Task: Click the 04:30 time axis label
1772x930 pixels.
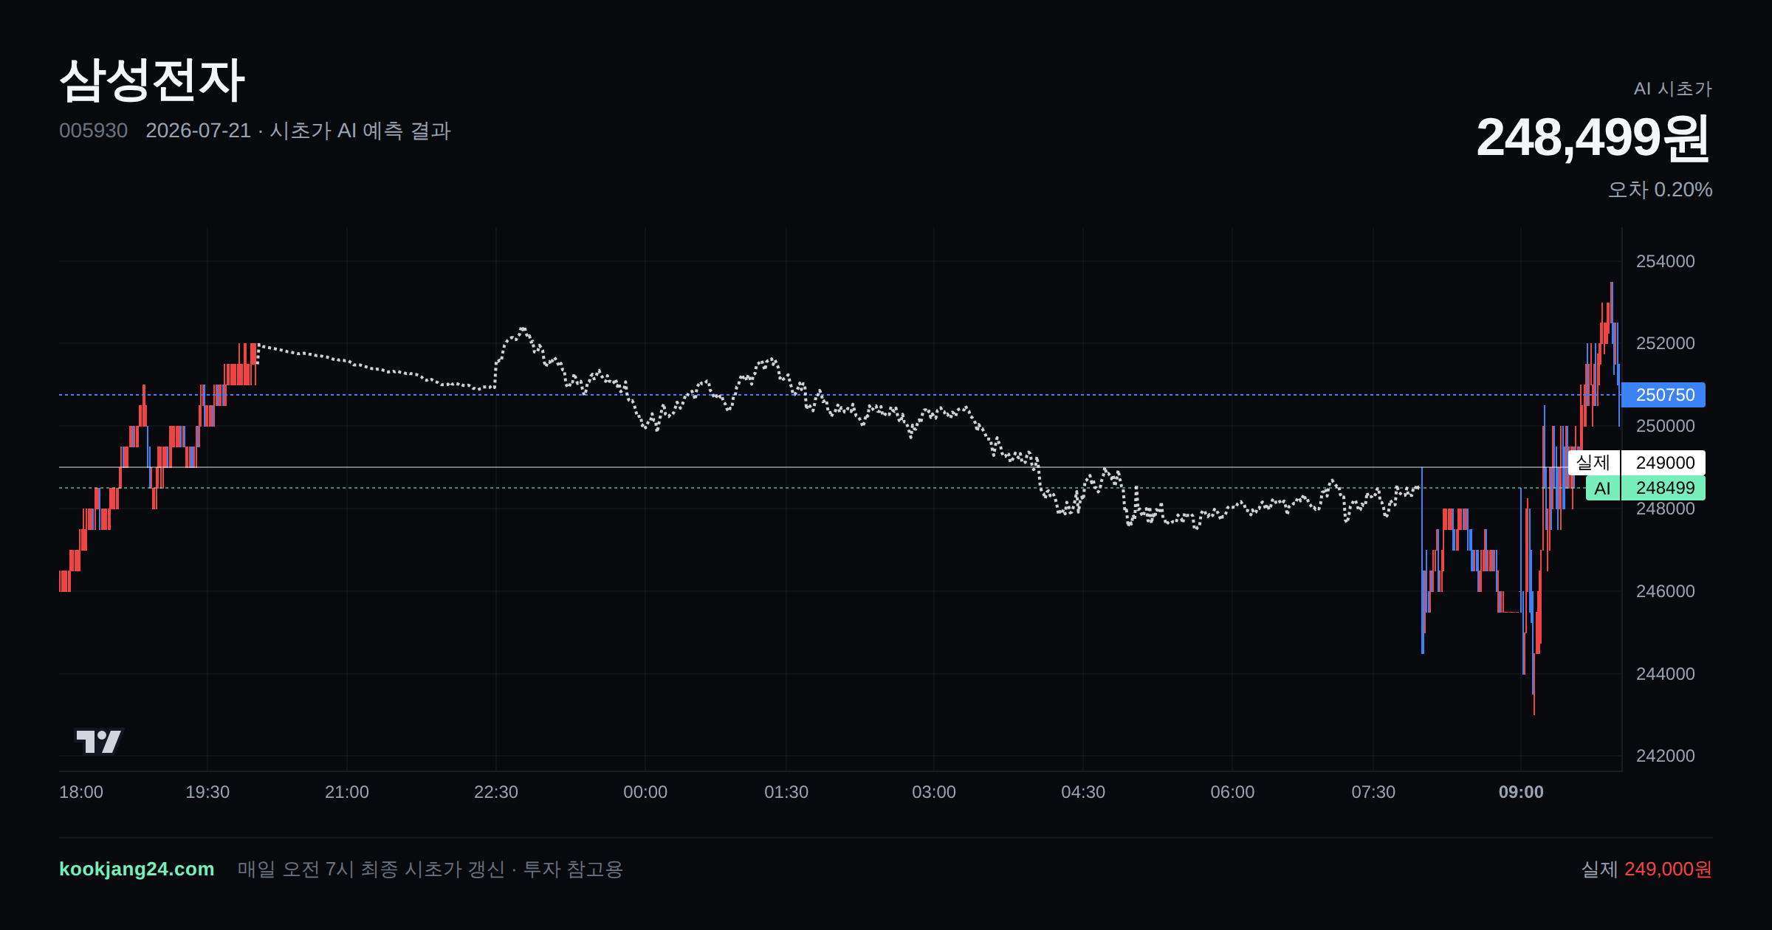Action: [1083, 792]
